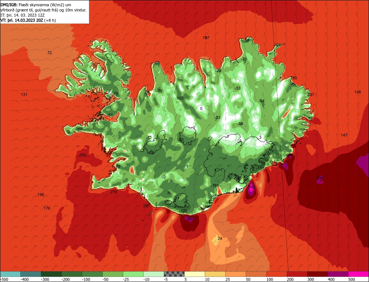Click the value 276 near the southwest coast
This screenshot has width=369, height=282.
point(114,192)
